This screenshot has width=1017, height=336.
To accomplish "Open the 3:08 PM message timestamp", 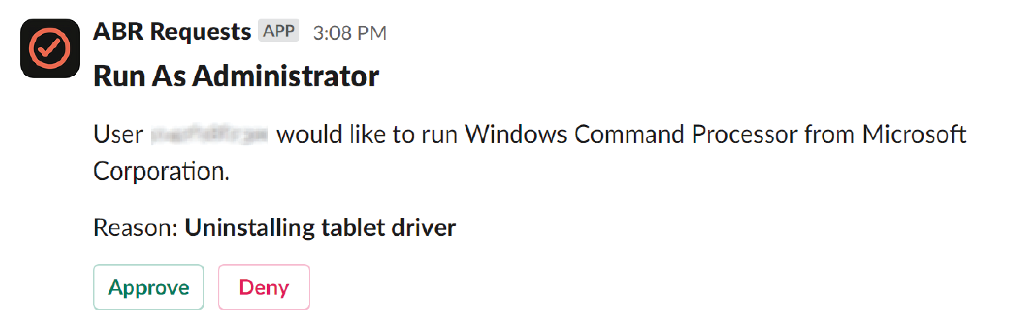I will click(x=350, y=33).
